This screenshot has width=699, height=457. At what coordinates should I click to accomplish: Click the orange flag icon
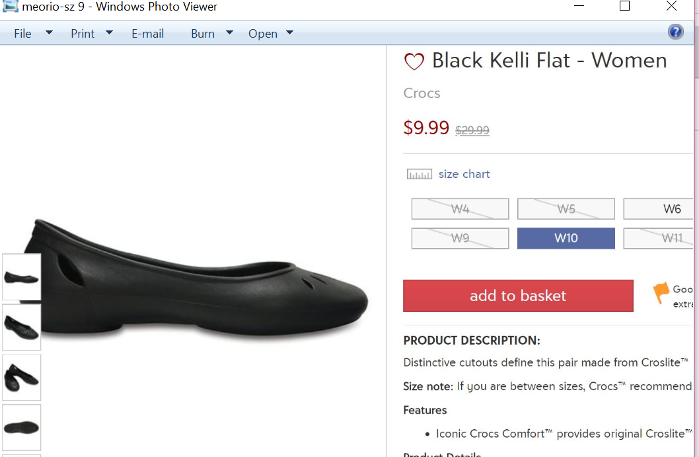pos(661,292)
